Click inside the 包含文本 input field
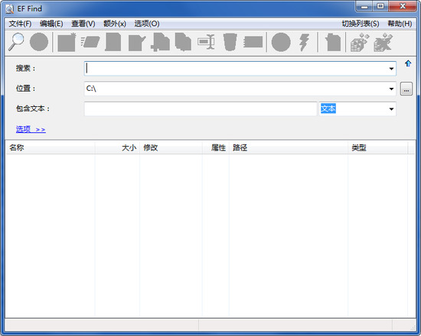421x336 pixels. [x=201, y=108]
